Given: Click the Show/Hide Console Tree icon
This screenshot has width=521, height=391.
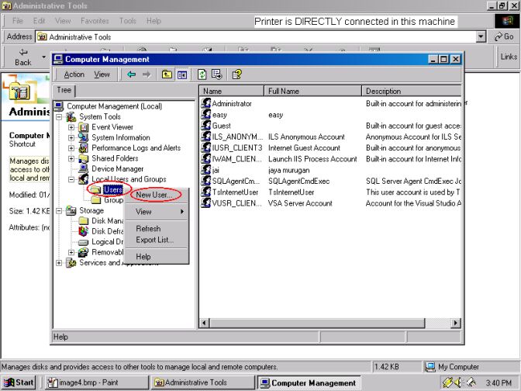Looking at the screenshot, I should point(182,74).
